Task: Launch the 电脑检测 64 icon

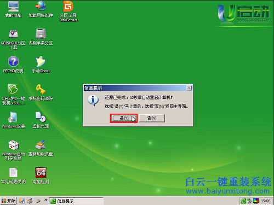Action: [41, 175]
